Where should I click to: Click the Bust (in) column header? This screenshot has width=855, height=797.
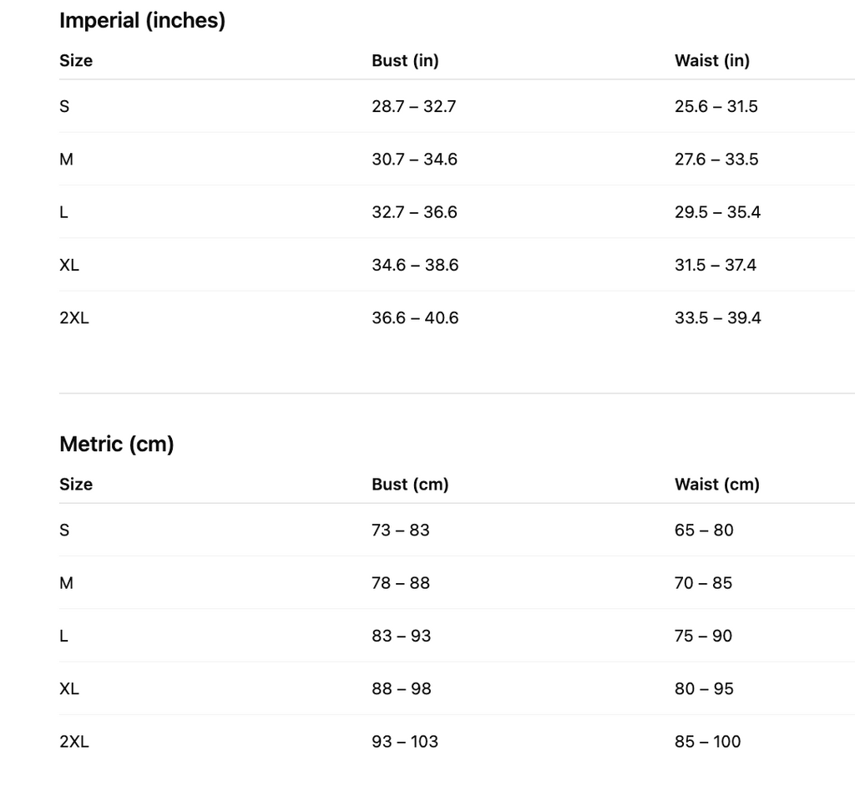[x=405, y=61]
